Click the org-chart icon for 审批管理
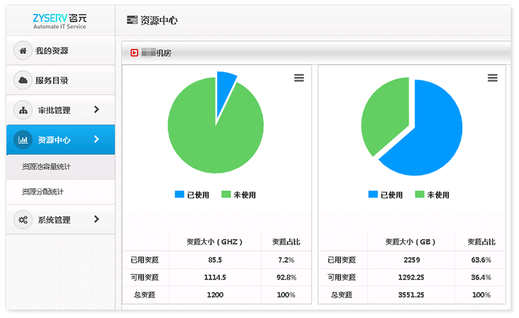Viewport: 519px width, 318px height. point(23,110)
